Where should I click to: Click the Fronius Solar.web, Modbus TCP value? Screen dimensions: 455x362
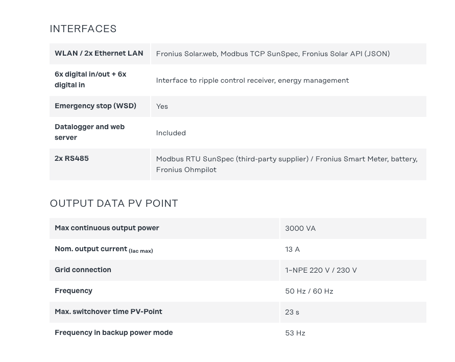[x=273, y=54]
